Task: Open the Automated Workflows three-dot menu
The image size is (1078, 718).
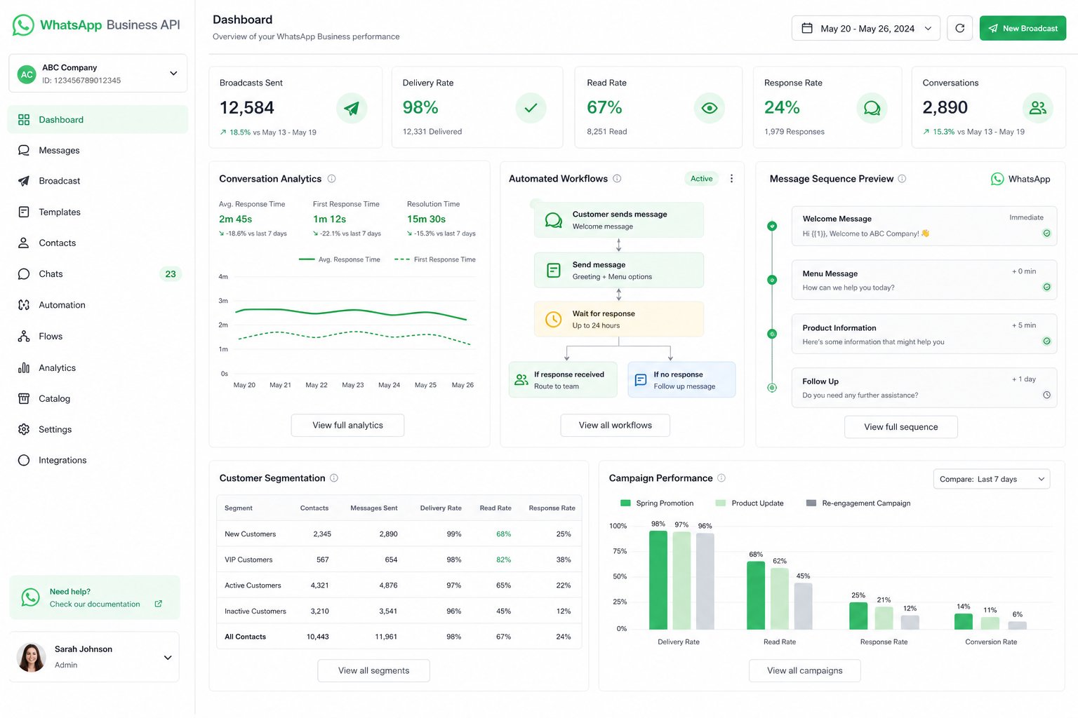Action: click(x=731, y=179)
